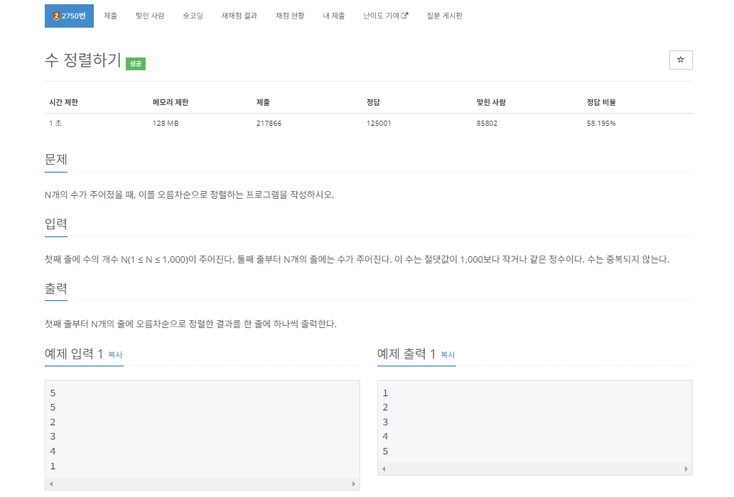The width and height of the screenshot is (734, 497).
Task: Click the 수 정렬하기 problem title
Action: [x=83, y=60]
